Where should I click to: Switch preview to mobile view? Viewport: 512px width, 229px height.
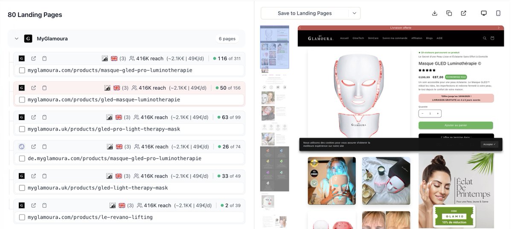click(x=498, y=13)
